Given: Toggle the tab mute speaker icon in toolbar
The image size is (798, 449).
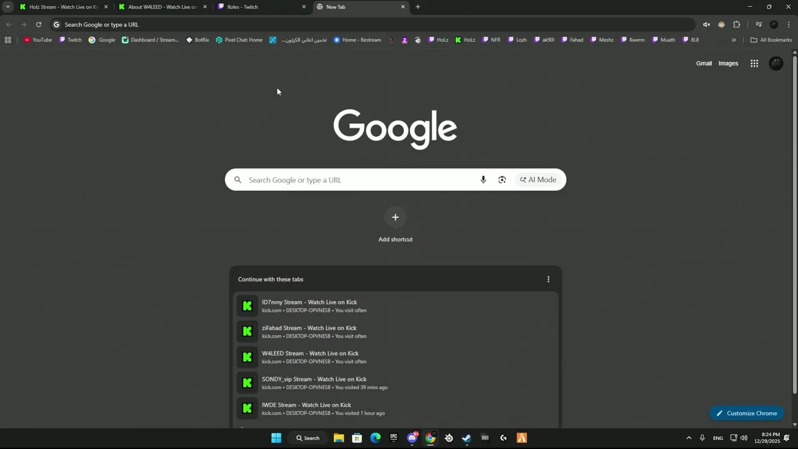Looking at the screenshot, I should point(706,24).
